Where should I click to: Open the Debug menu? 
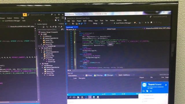pos(90,21)
